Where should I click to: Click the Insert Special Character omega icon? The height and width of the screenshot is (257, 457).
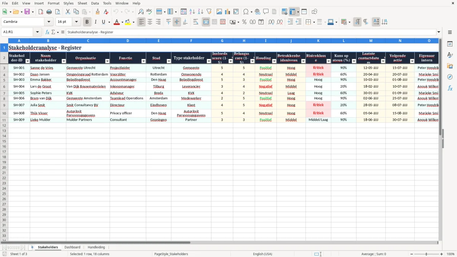pyautogui.click(x=246, y=12)
